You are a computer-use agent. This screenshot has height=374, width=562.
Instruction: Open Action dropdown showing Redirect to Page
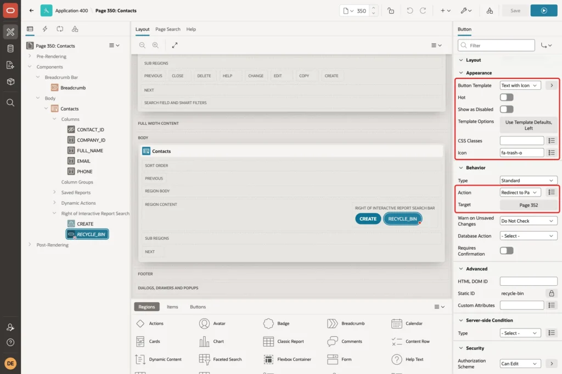point(520,192)
